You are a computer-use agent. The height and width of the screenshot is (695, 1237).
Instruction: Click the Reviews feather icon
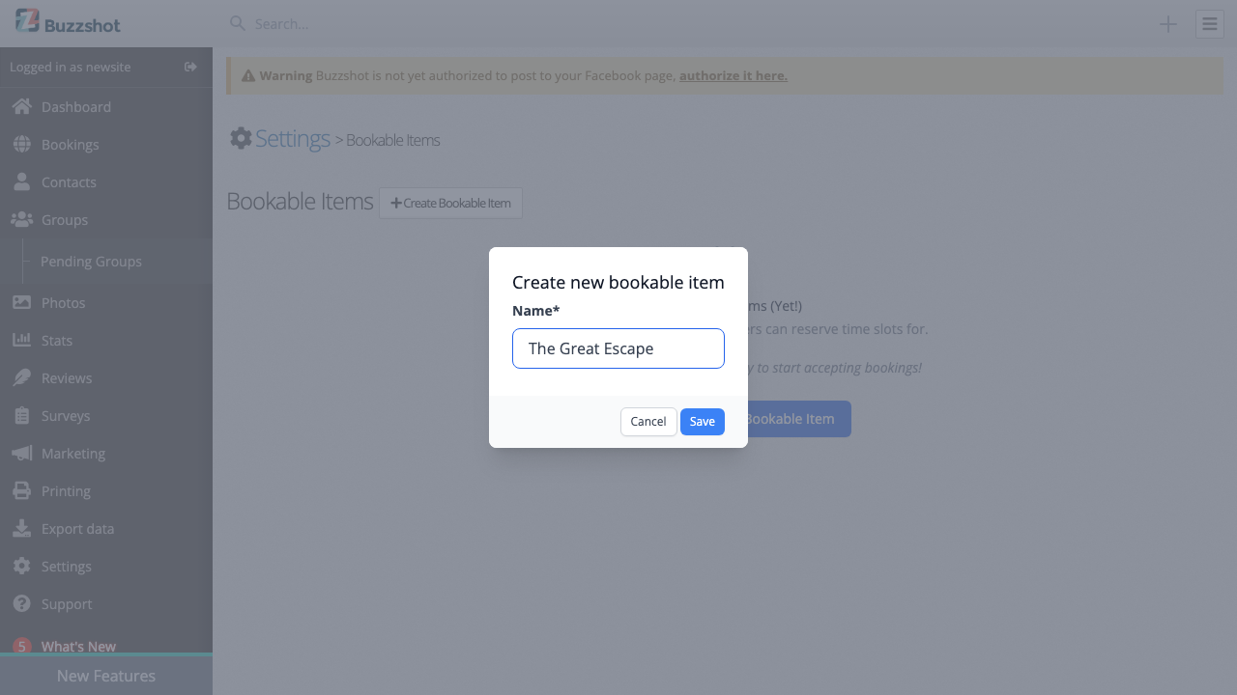click(21, 377)
